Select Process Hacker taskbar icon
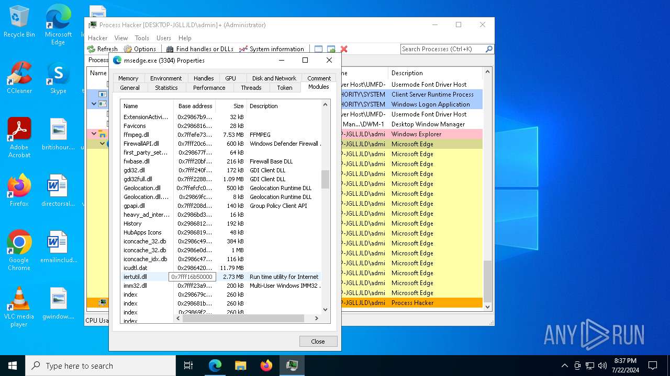670x376 pixels. tap(292, 366)
